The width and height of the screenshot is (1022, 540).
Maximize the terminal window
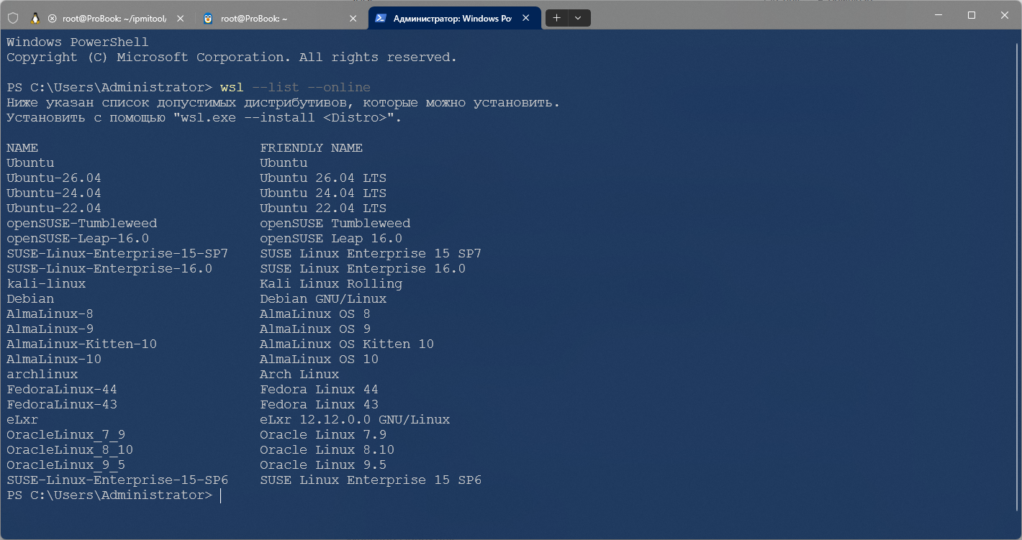tap(972, 15)
